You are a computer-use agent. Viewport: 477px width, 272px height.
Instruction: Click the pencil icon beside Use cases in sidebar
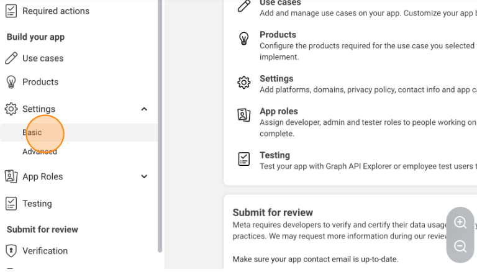tap(11, 58)
